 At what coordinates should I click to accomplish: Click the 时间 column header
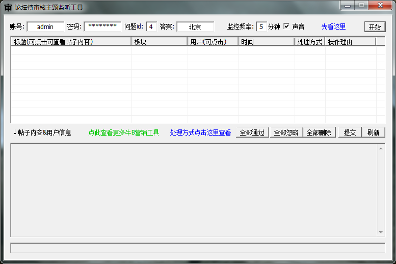(267, 42)
